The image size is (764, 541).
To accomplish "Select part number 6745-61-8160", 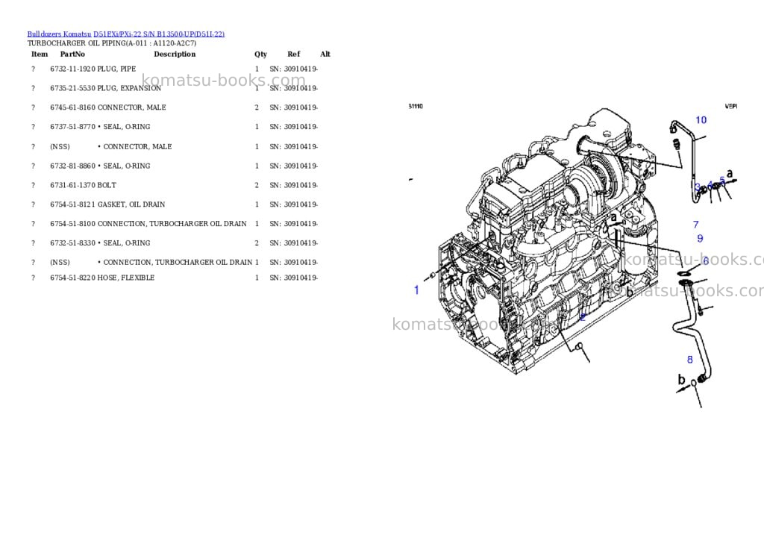I will 72,107.
